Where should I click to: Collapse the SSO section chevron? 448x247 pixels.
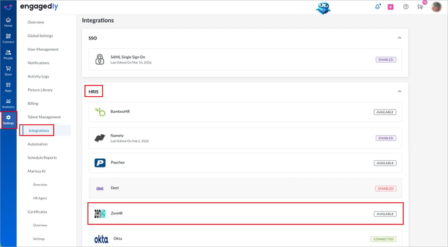(x=399, y=37)
